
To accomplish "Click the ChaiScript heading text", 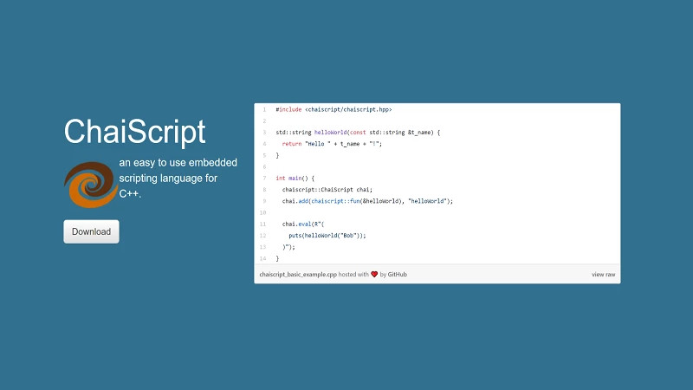I will click(x=134, y=133).
